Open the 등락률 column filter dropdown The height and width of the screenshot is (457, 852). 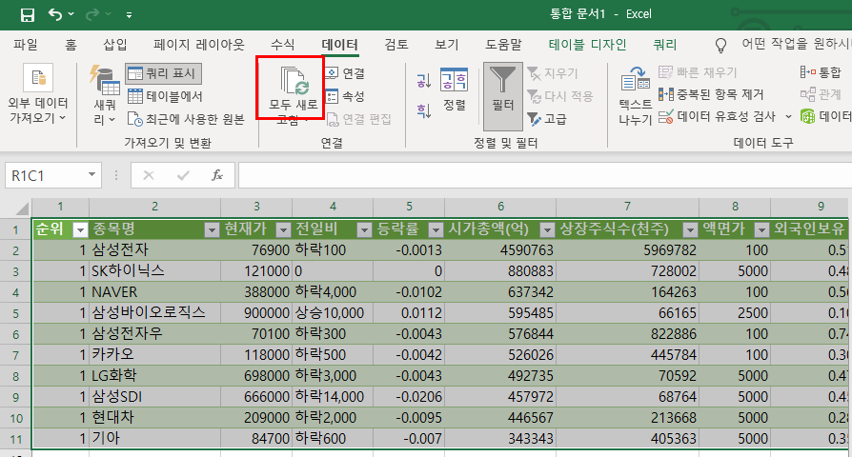(x=436, y=230)
